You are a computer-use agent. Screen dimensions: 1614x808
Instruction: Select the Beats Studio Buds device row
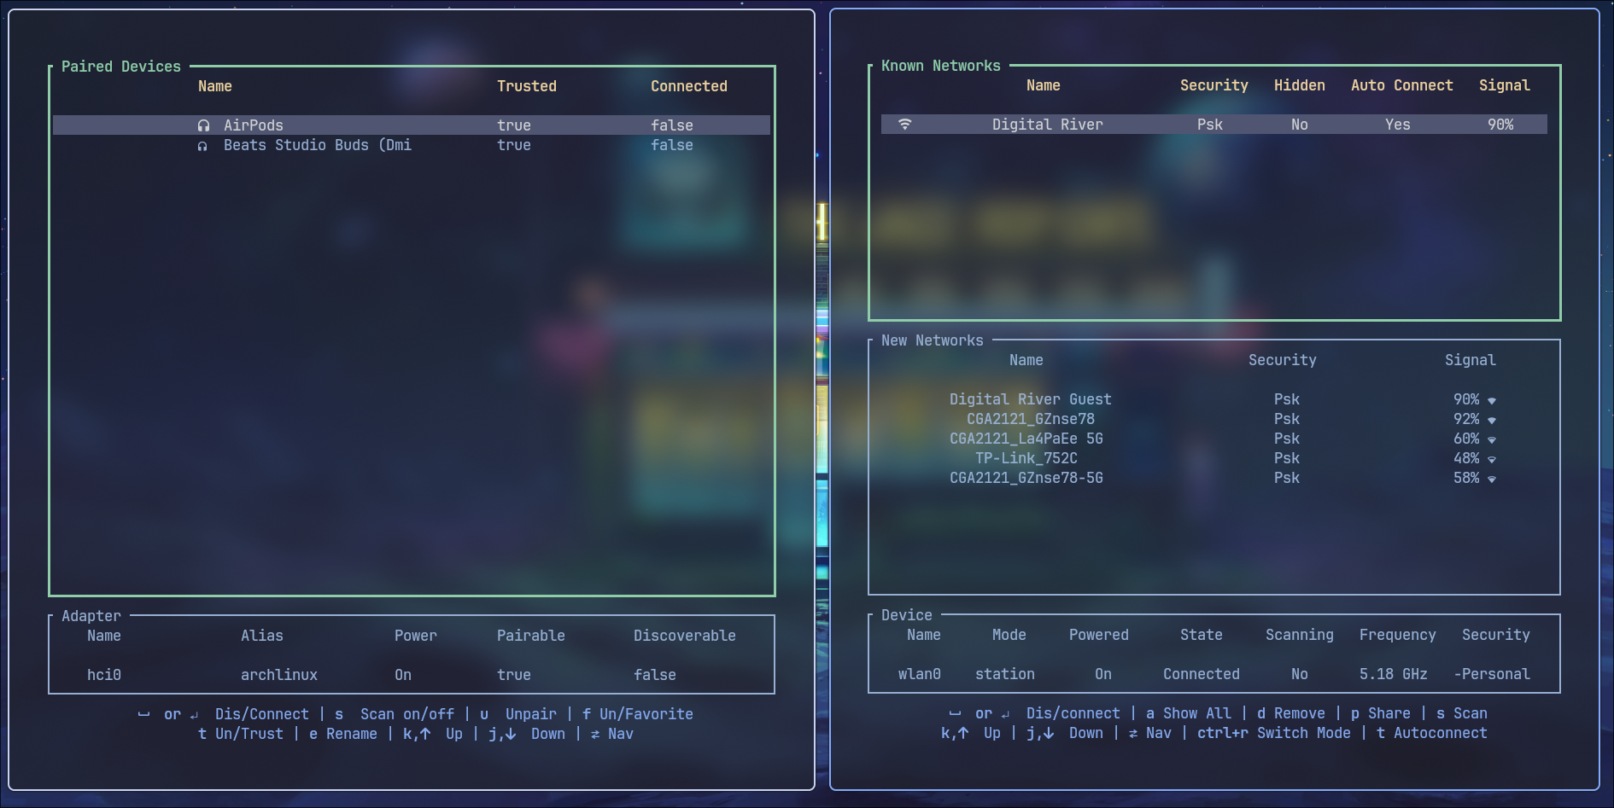[317, 145]
